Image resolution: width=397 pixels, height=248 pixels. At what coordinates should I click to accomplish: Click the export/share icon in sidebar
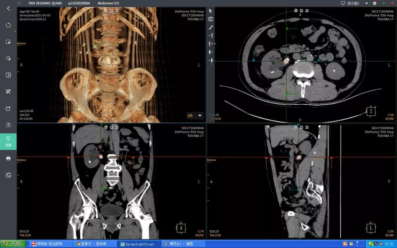point(8,108)
